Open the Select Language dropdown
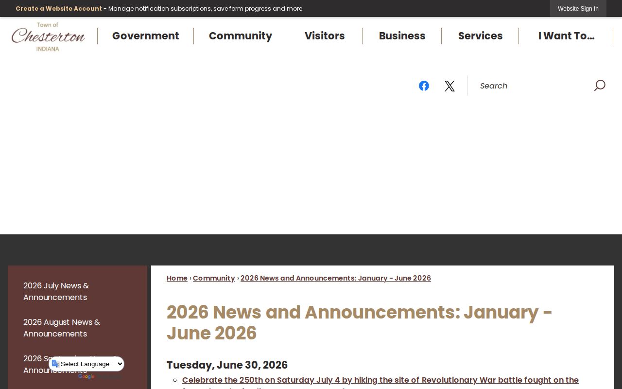The width and height of the screenshot is (622, 389). [x=87, y=364]
